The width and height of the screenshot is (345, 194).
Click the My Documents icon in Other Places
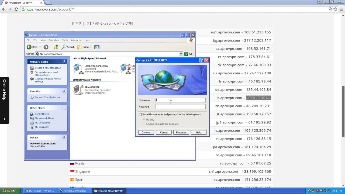pos(32,123)
